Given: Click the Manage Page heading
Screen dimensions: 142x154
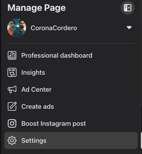Looking at the screenshot, I should 36,8.
